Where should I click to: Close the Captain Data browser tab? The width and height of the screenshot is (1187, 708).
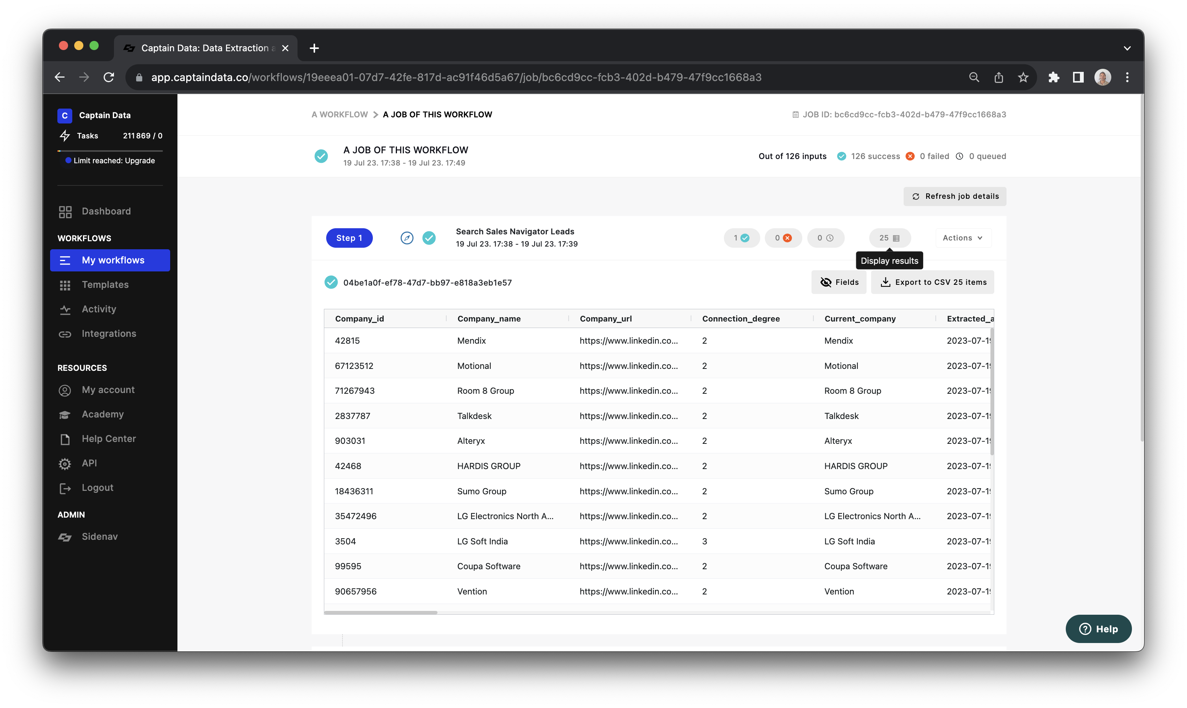point(285,48)
